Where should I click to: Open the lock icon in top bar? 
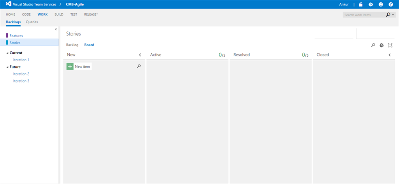point(360,4)
